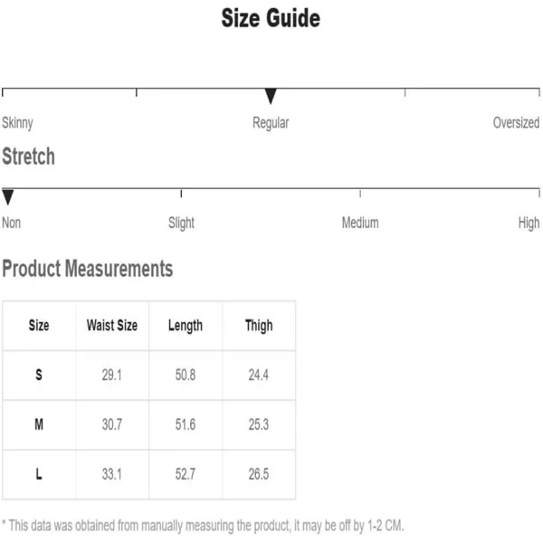Click the Thigh column header

[259, 326]
